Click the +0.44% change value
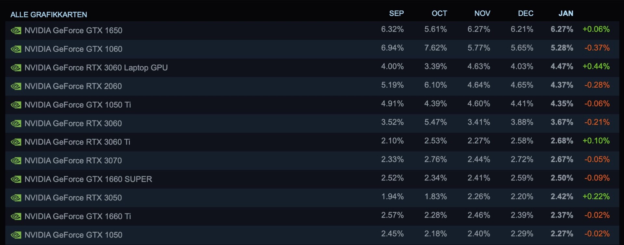This screenshot has height=245, width=624. pos(596,66)
